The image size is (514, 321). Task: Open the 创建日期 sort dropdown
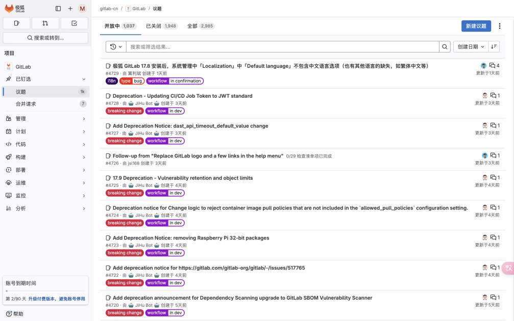coord(471,47)
